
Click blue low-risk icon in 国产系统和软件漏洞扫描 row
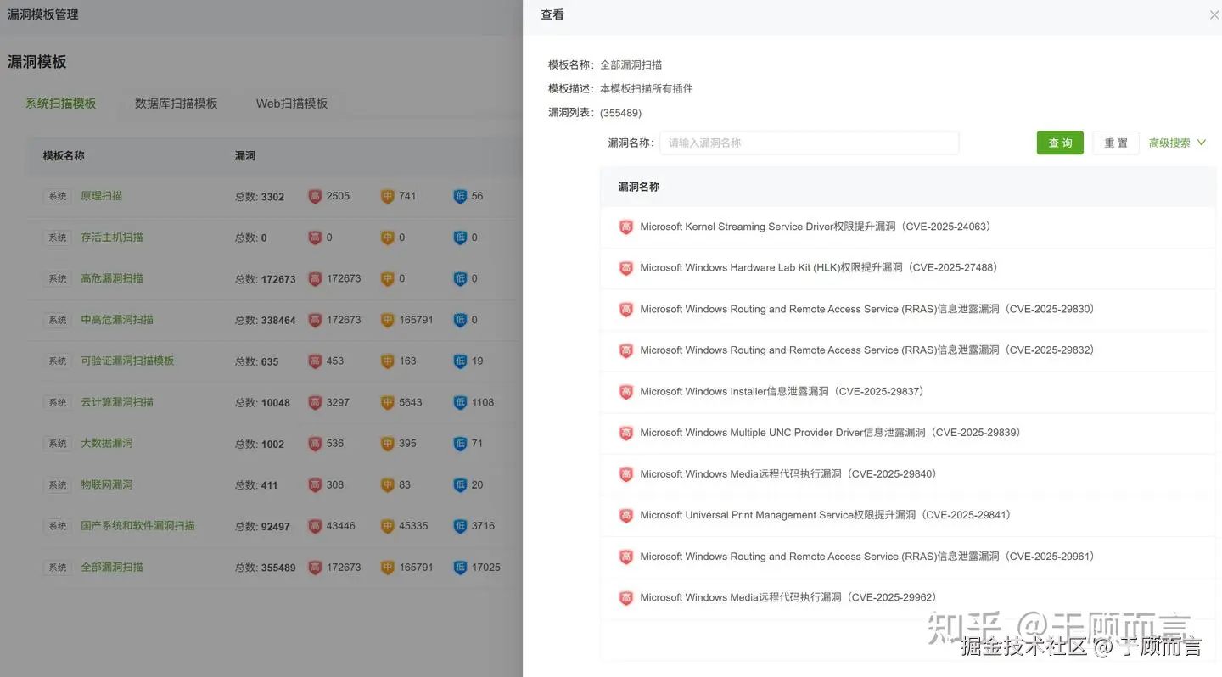tap(461, 526)
